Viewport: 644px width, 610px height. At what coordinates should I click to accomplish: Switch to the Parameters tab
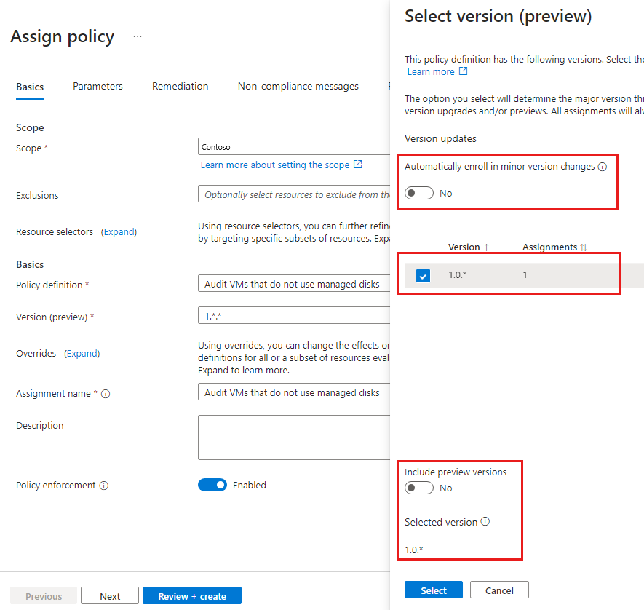[98, 87]
